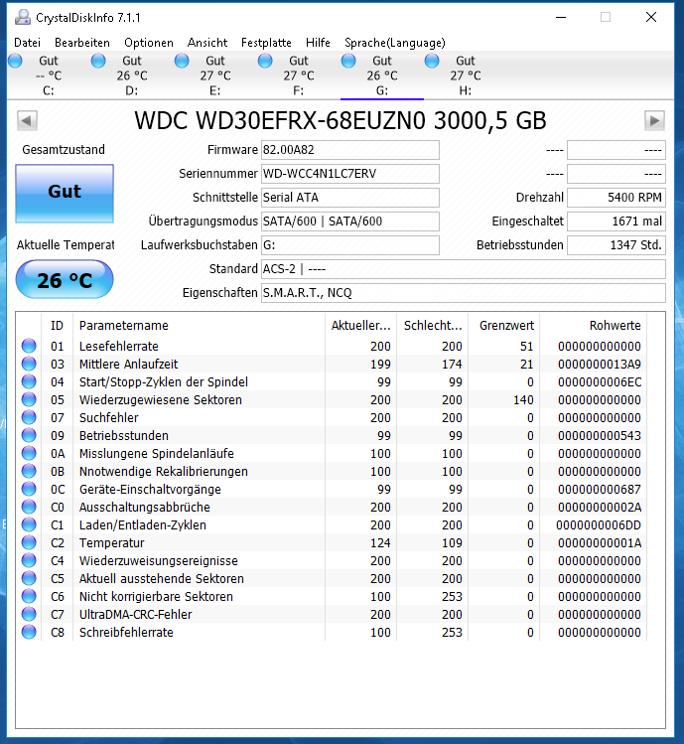The height and width of the screenshot is (744, 684).
Task: Click the blue health orb above H:
Action: pos(432,61)
